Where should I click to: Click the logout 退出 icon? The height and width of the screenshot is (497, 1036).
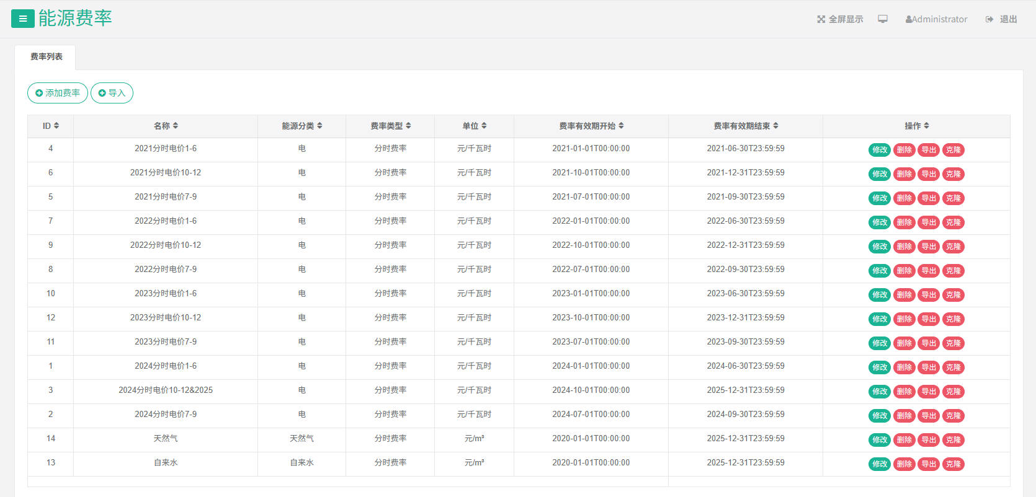coord(989,19)
